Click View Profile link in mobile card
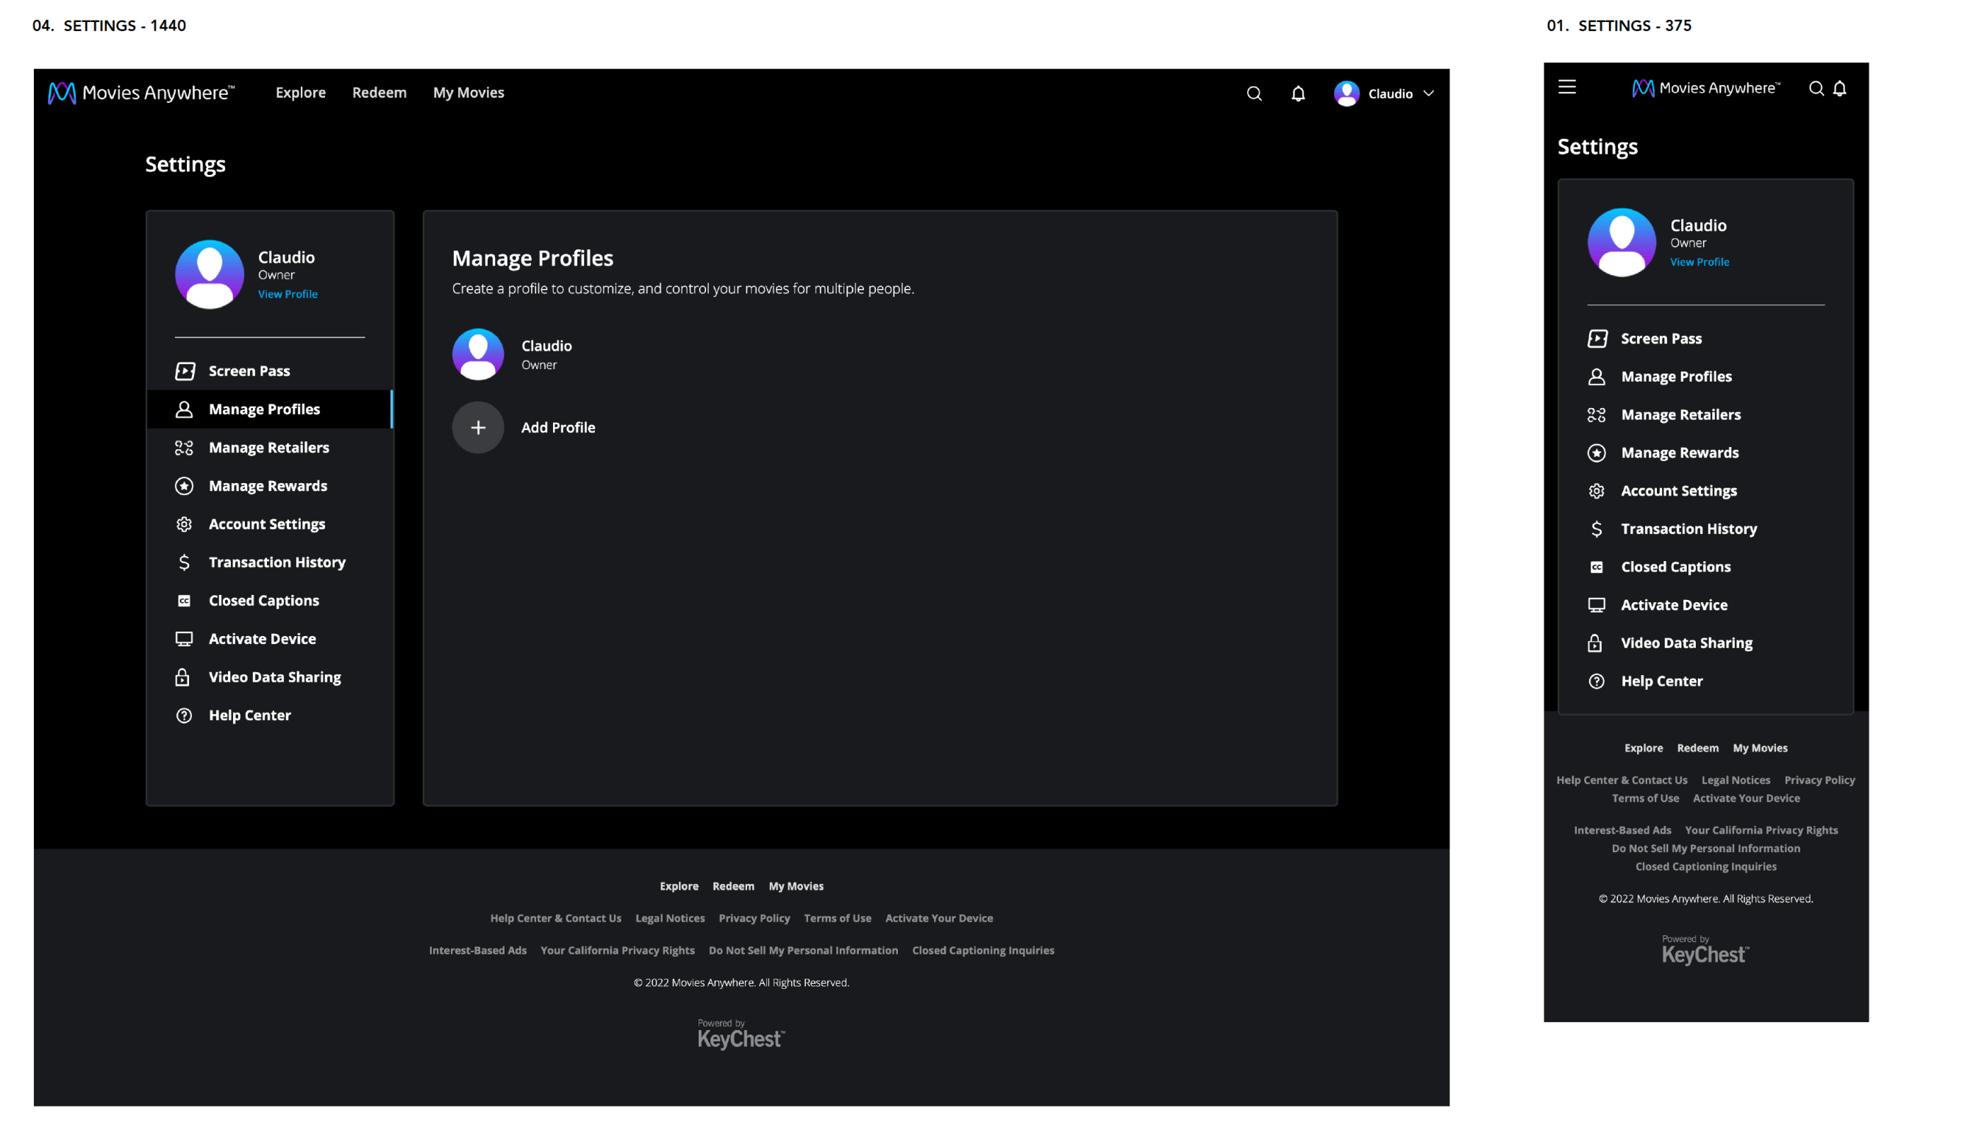Image resolution: width=1965 pixels, height=1139 pixels. click(1699, 262)
